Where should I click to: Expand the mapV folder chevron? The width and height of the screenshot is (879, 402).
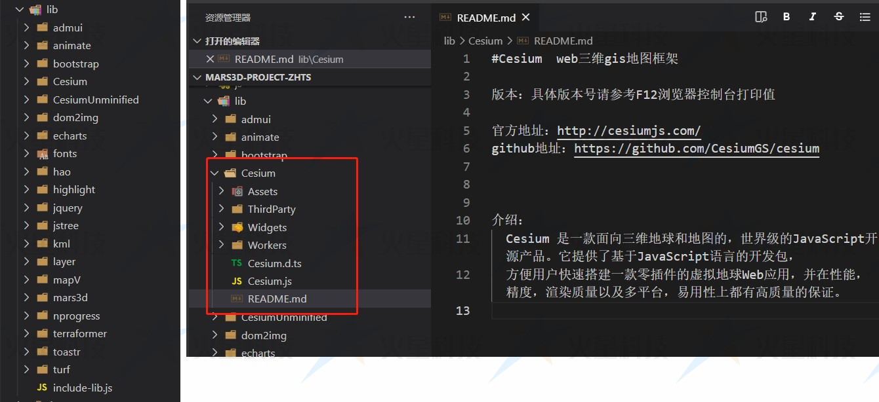(26, 280)
